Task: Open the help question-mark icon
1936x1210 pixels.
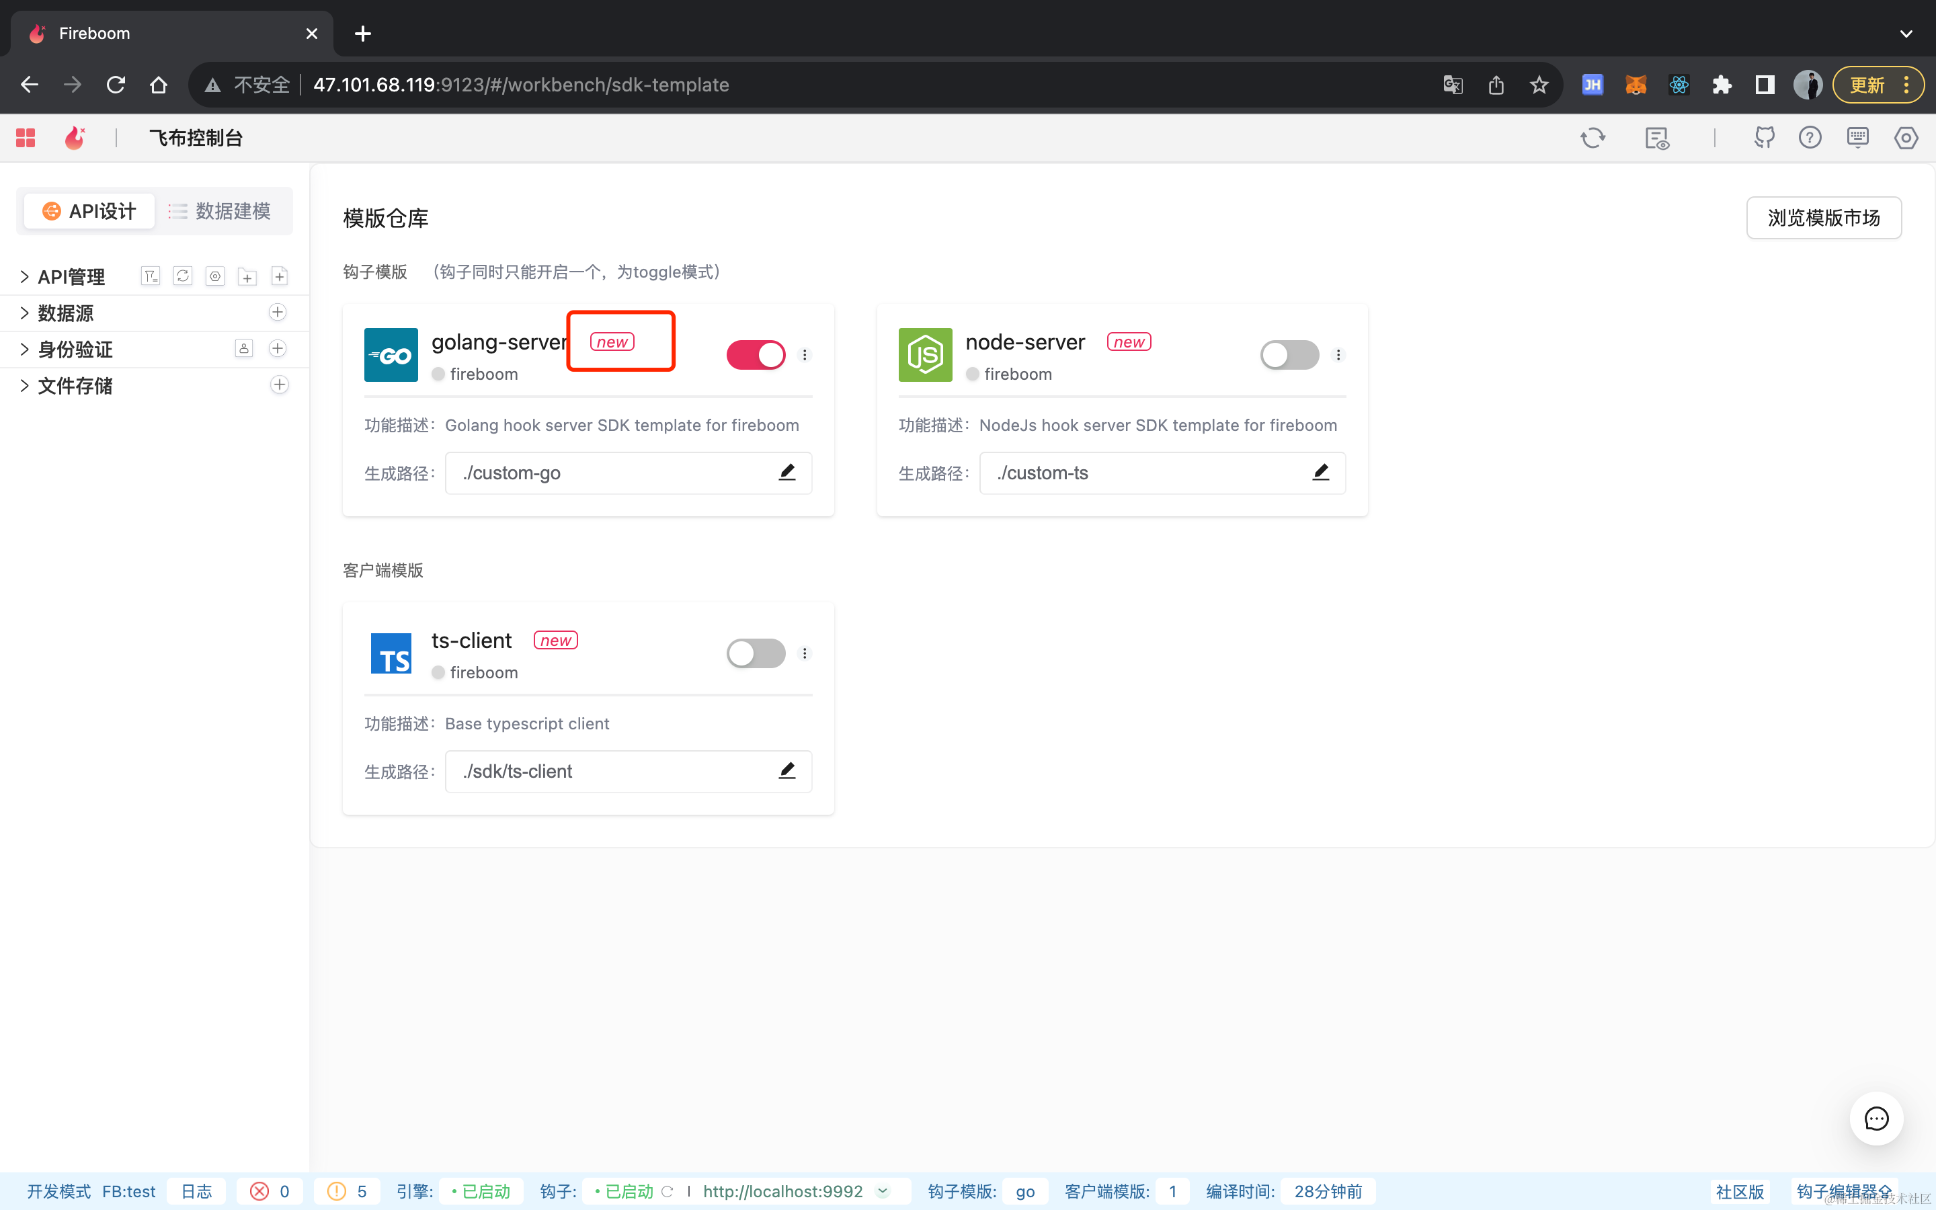Action: point(1810,138)
